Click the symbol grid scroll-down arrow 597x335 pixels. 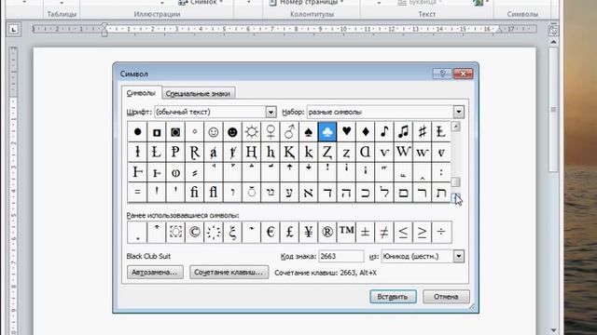[x=456, y=197]
